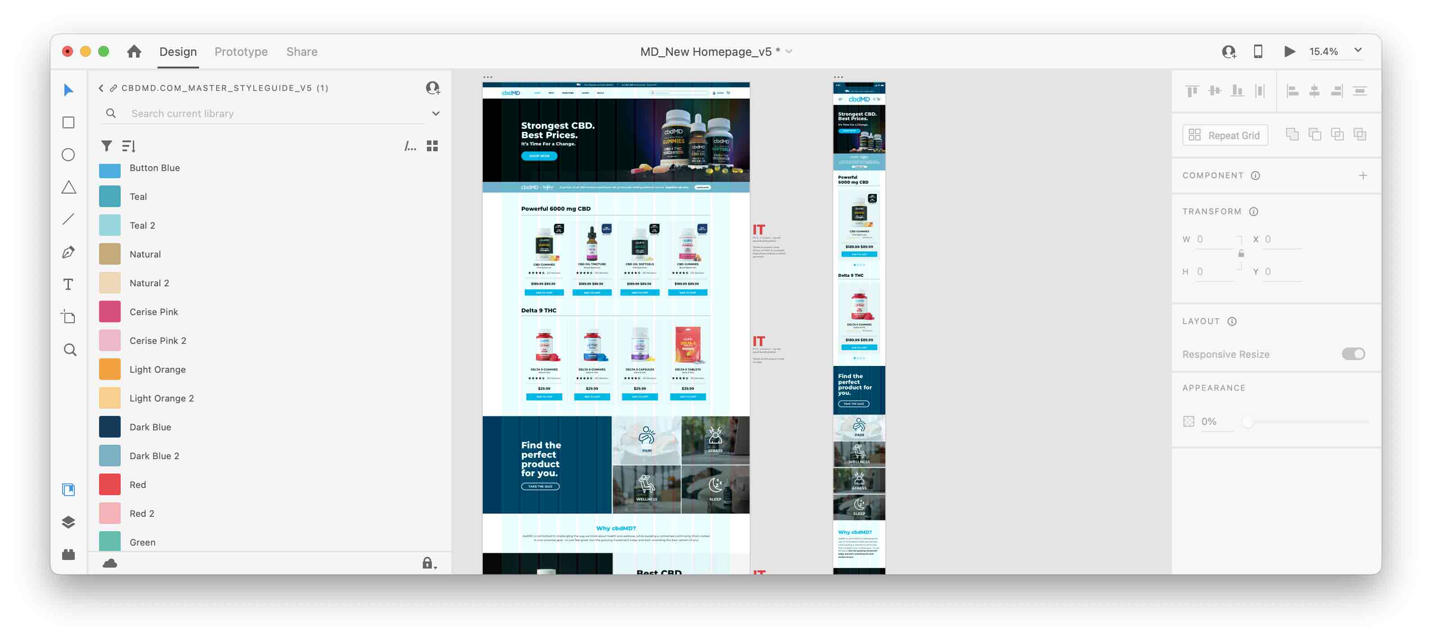Add a component with the plus button
The image size is (1432, 641).
[1363, 176]
